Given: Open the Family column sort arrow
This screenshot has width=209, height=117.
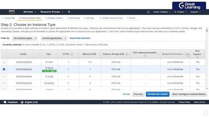Looking at the screenshot, I should click(x=39, y=54).
